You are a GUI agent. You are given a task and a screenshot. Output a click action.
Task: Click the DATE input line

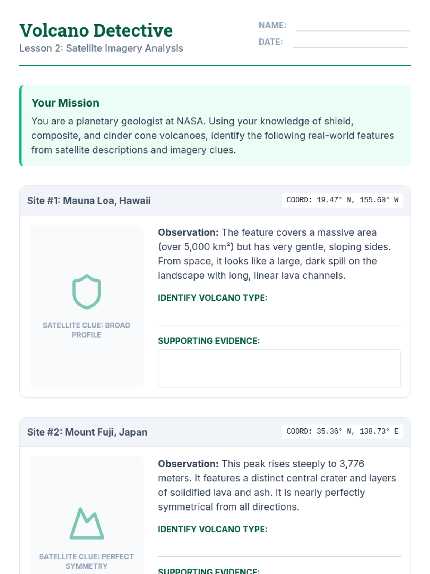tap(350, 43)
